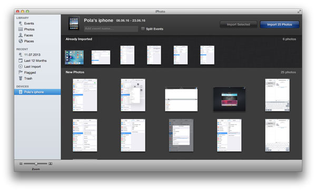Click the full screen arrows icon in the title bar
Viewport: 316px width, 191px height.
[x=299, y=12]
